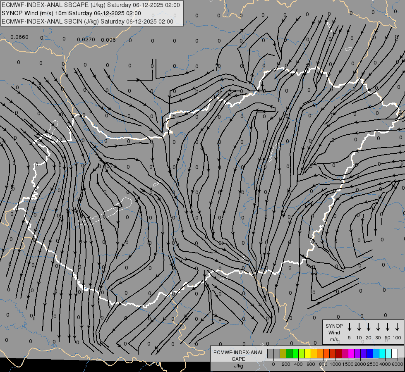Pick the olive swatch in CAPE legend
This screenshot has height=372, width=405.
[283, 354]
